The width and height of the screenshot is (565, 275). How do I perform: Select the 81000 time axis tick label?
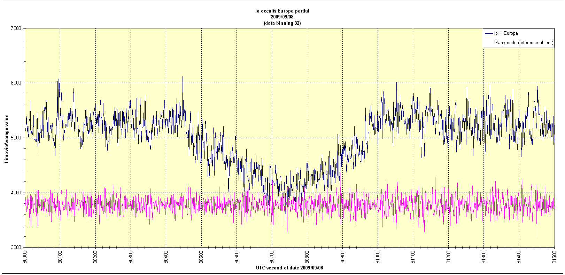point(378,257)
